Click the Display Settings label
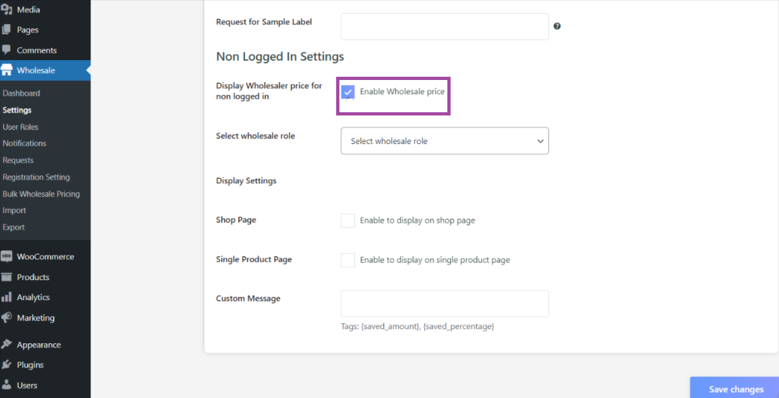This screenshot has width=779, height=398. coord(246,181)
